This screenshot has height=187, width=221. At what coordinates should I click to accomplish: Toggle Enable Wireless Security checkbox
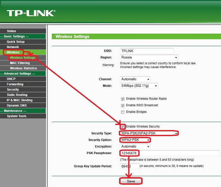point(123,127)
